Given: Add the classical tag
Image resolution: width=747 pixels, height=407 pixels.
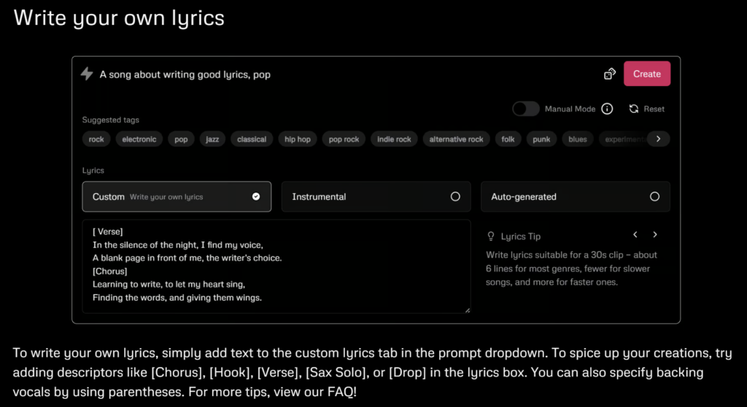Looking at the screenshot, I should (252, 139).
